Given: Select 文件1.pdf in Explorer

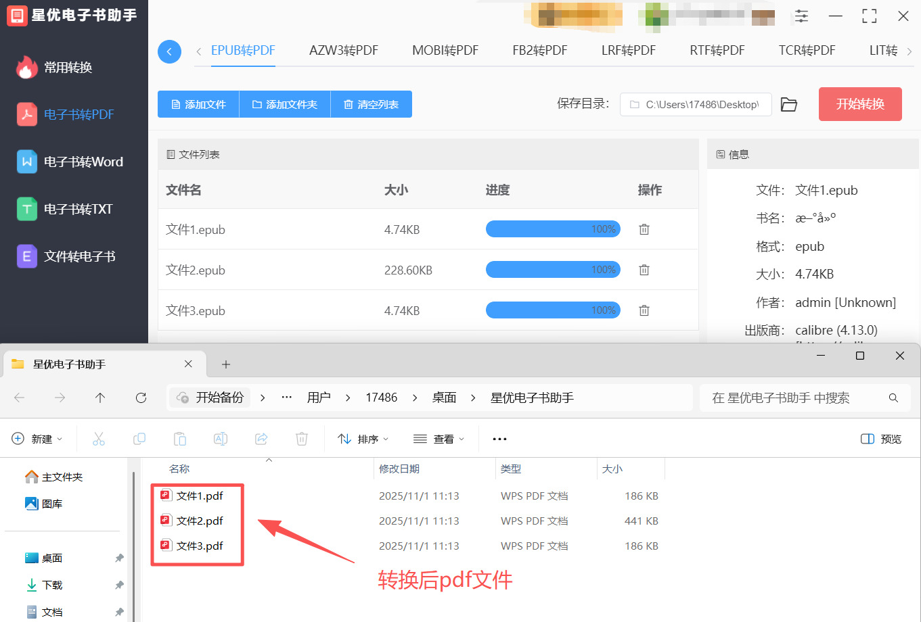Looking at the screenshot, I should click(200, 496).
